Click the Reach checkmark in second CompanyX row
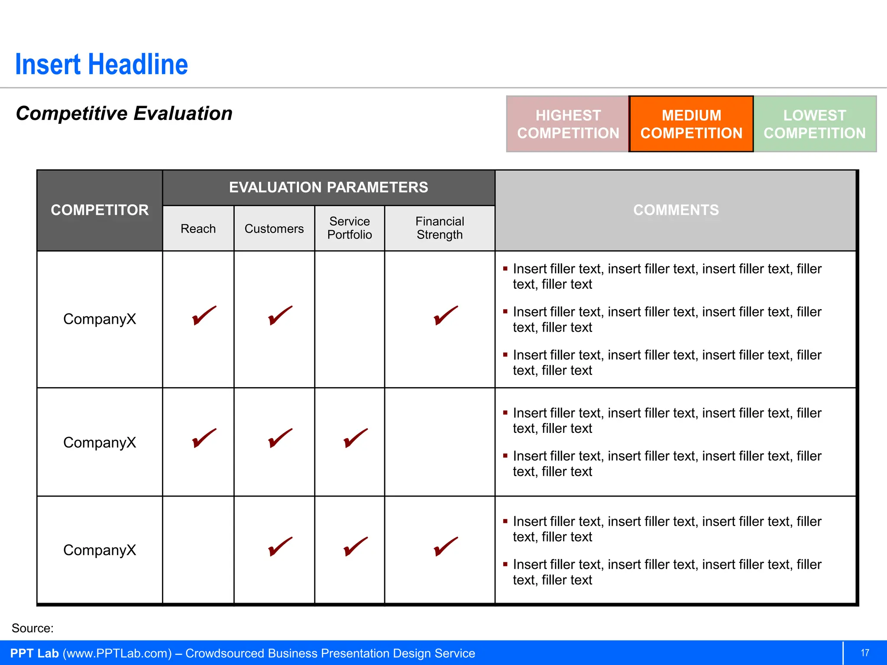Screen dimensions: 887x665 click(x=204, y=438)
